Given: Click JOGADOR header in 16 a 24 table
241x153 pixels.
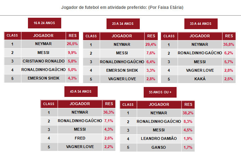Looking at the screenshot, I should pos(43,35).
